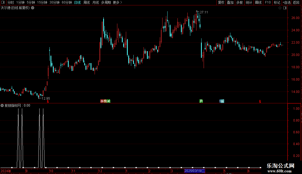Switch to the 30分钟 period tab
The height and width of the screenshot is (174, 302).
[55, 2]
